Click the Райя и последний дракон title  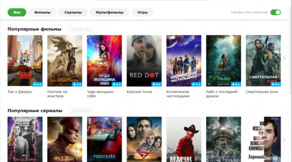(222, 94)
